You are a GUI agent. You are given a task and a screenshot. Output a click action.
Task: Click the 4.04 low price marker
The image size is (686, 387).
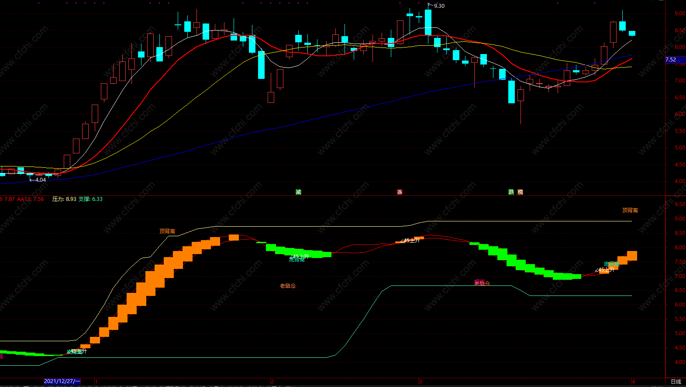[x=41, y=180]
